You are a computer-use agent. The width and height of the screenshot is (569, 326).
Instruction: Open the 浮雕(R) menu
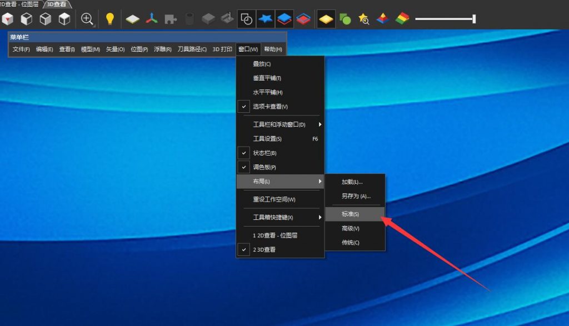pyautogui.click(x=163, y=49)
